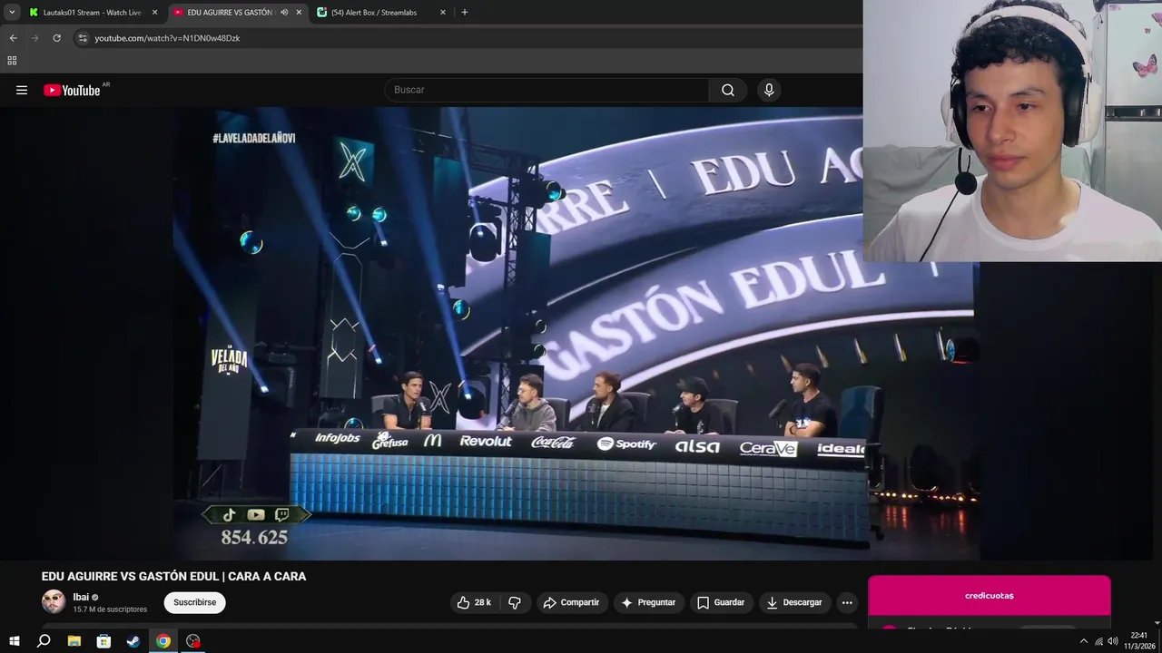Click the video title text
Viewport: 1162px width, 653px height.
tap(173, 576)
